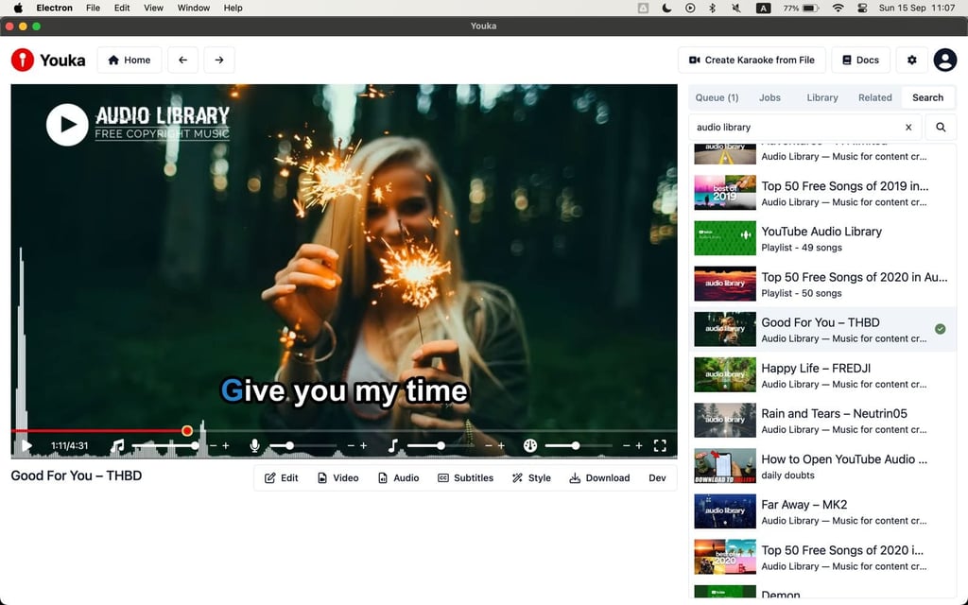
Task: Open the Subtitles button
Action: pos(465,477)
